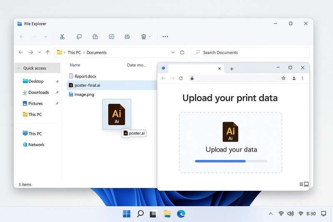The width and height of the screenshot is (333, 222).
Task: Open the volume control in system tray
Action: (290, 214)
